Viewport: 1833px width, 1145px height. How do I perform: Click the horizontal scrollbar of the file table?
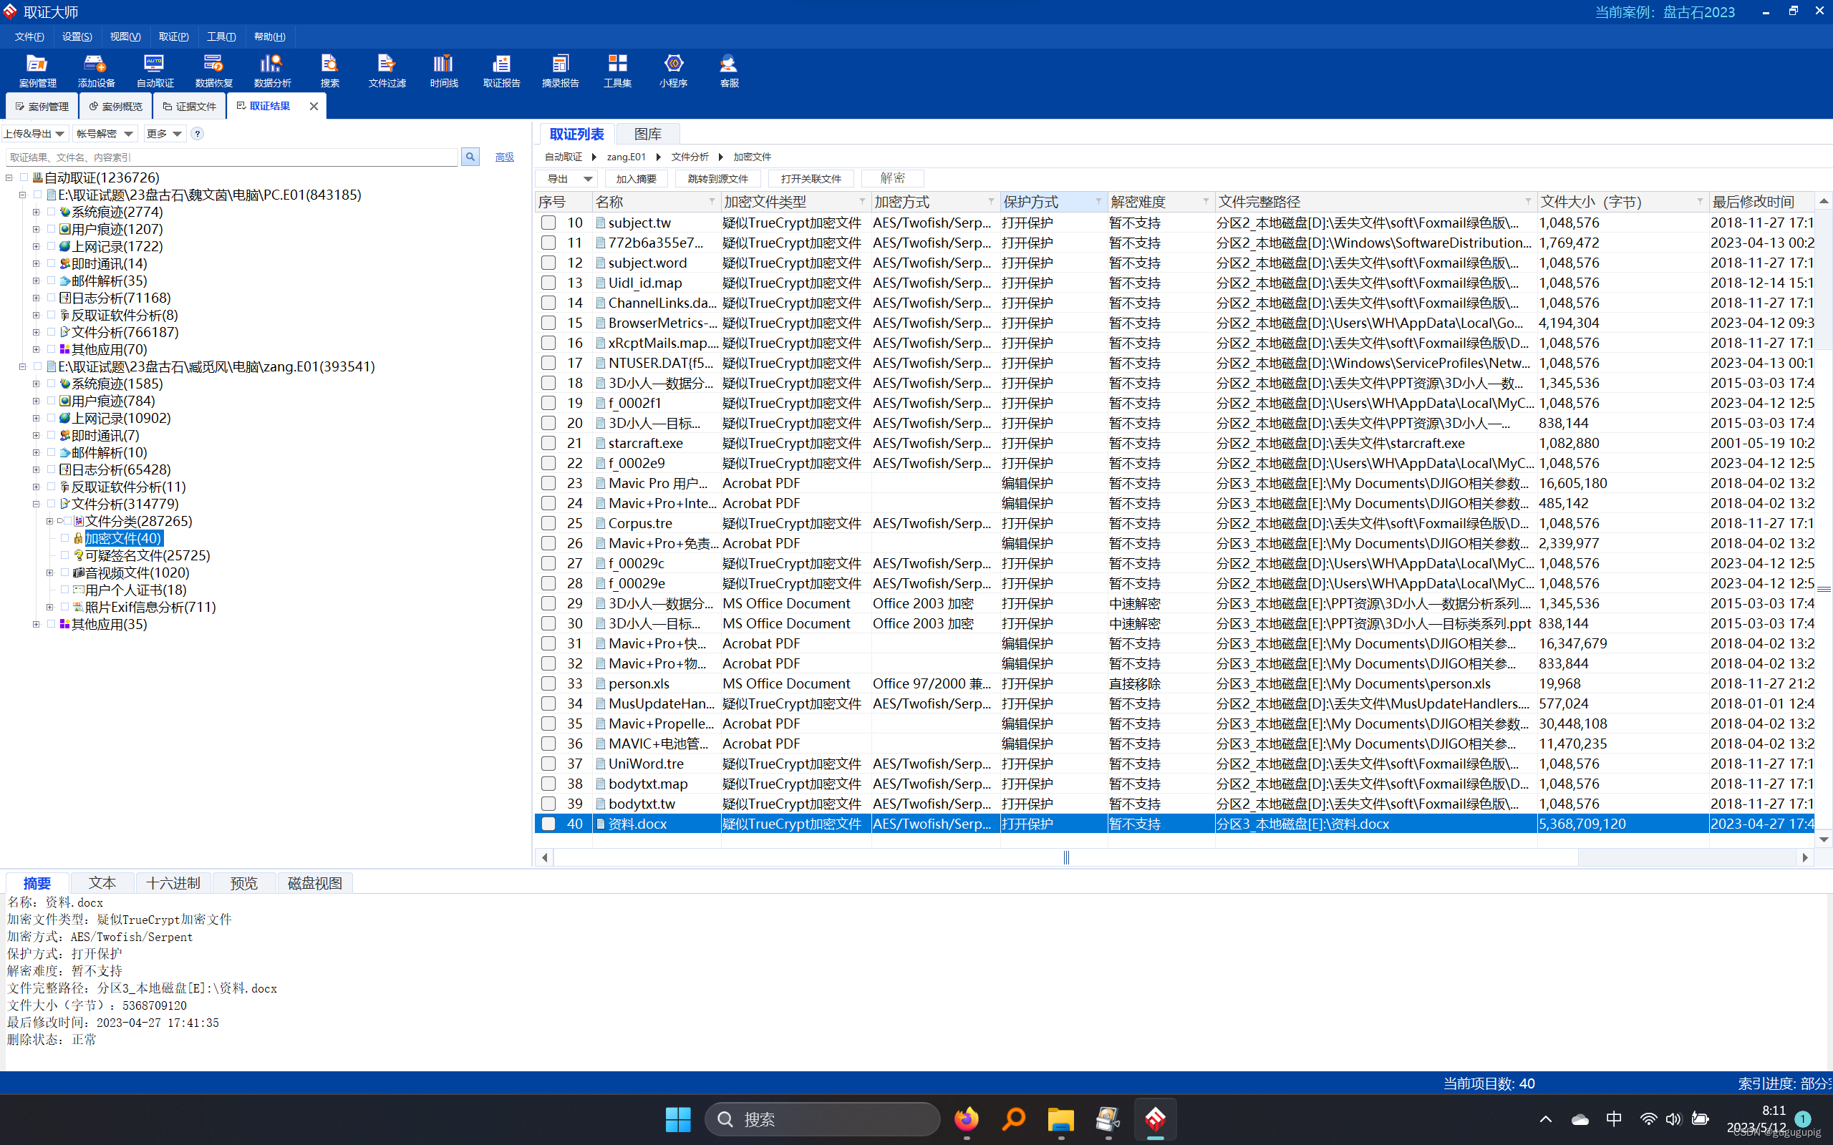[x=1065, y=857]
